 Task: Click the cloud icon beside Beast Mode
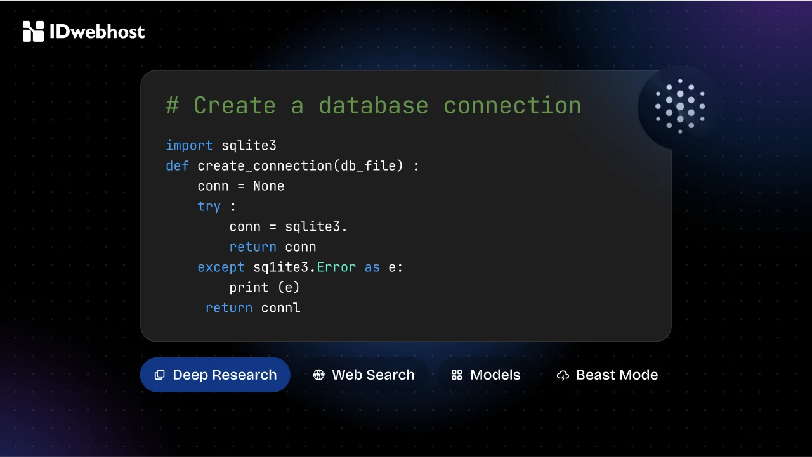coord(563,375)
